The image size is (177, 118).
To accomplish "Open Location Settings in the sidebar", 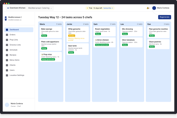I will click(19, 75).
